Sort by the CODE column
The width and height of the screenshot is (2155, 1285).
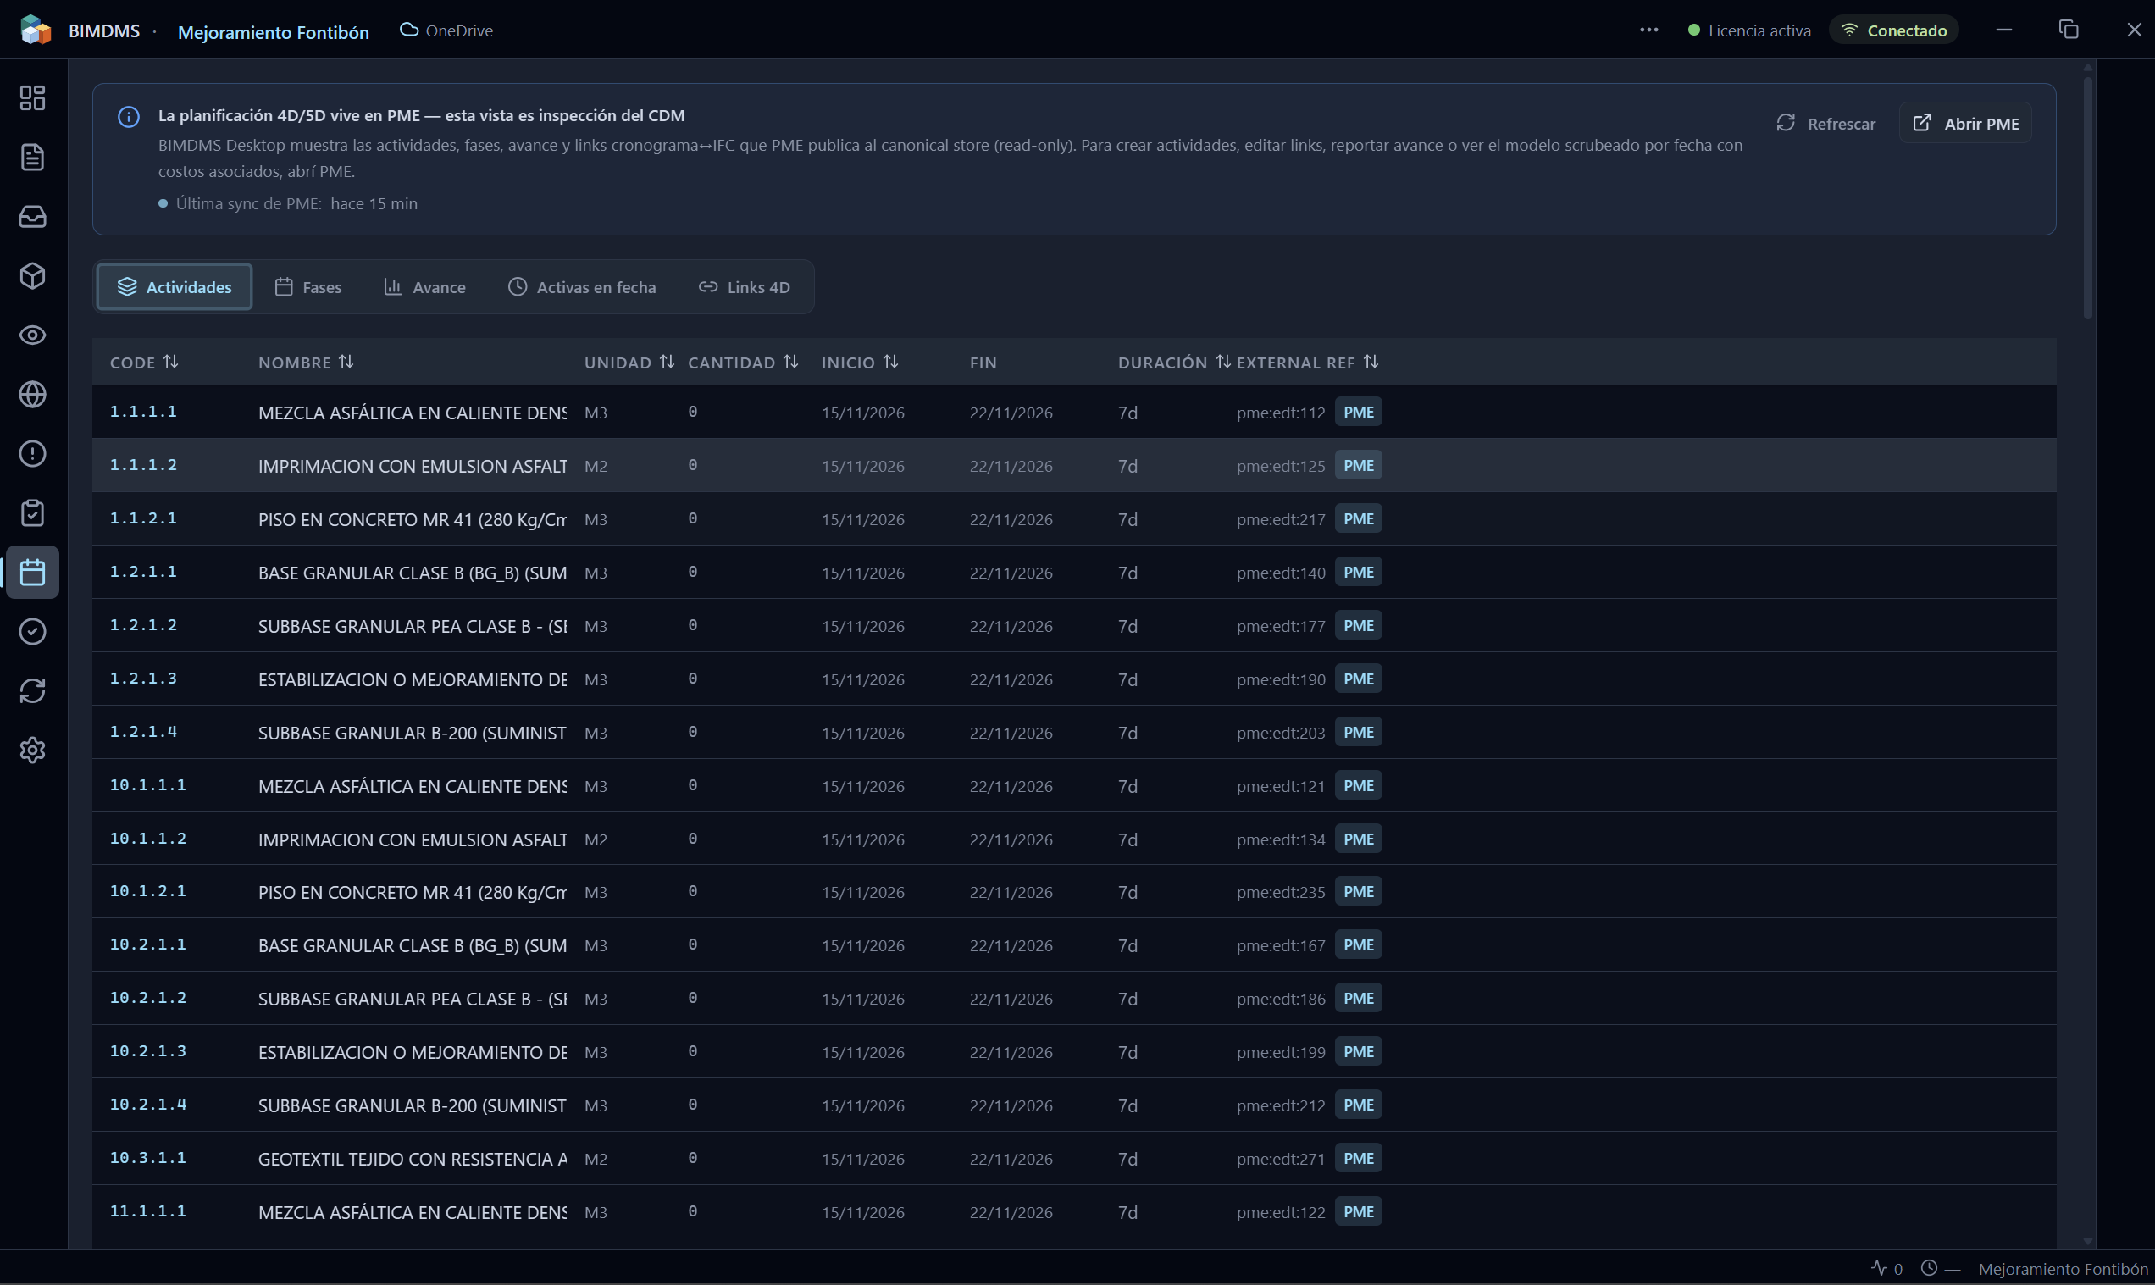(x=144, y=362)
